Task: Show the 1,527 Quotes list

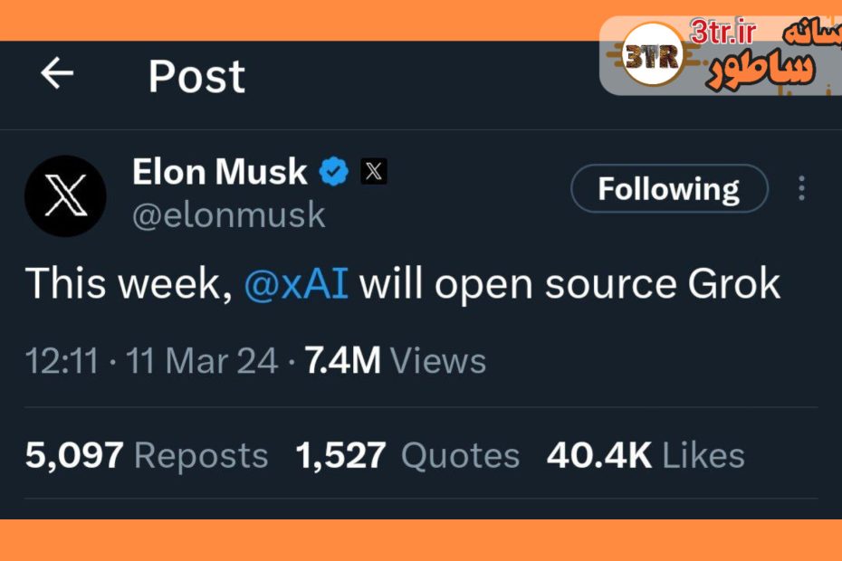Action: coord(407,455)
